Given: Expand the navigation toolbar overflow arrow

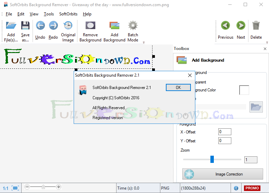Looking at the screenshot, I should coord(267,42).
